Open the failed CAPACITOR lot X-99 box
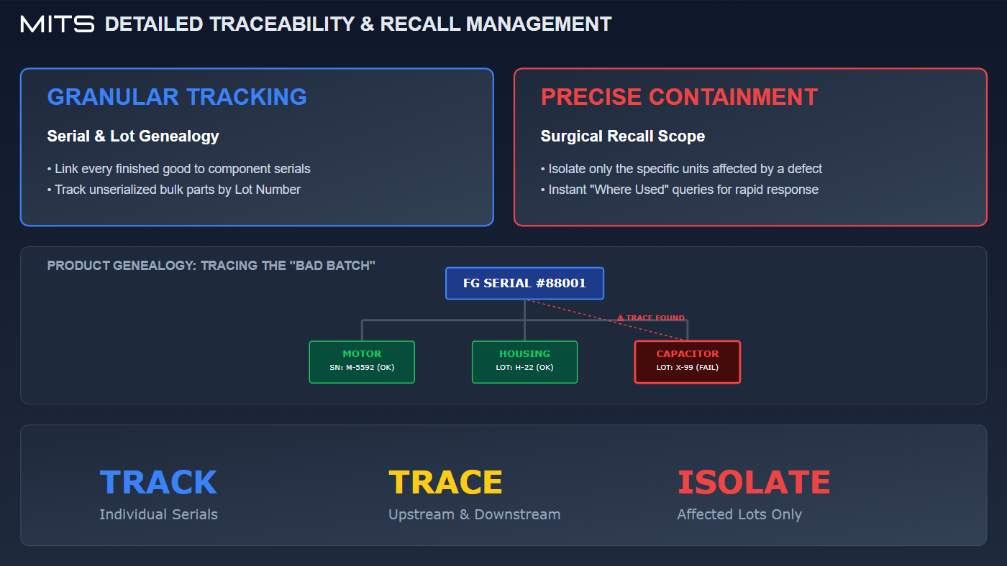 click(687, 362)
